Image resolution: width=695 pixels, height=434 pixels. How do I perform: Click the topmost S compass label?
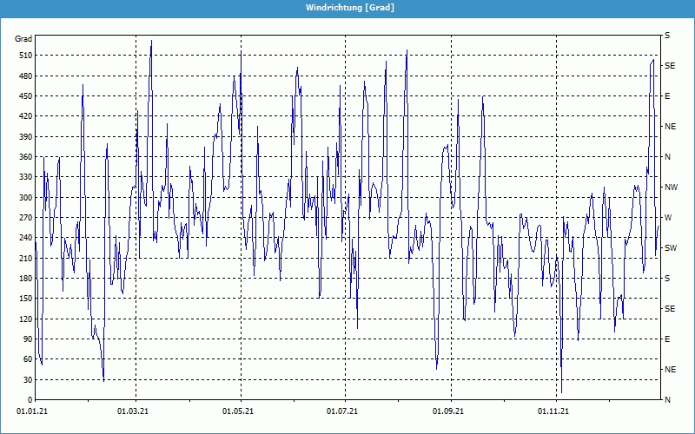tap(667, 36)
